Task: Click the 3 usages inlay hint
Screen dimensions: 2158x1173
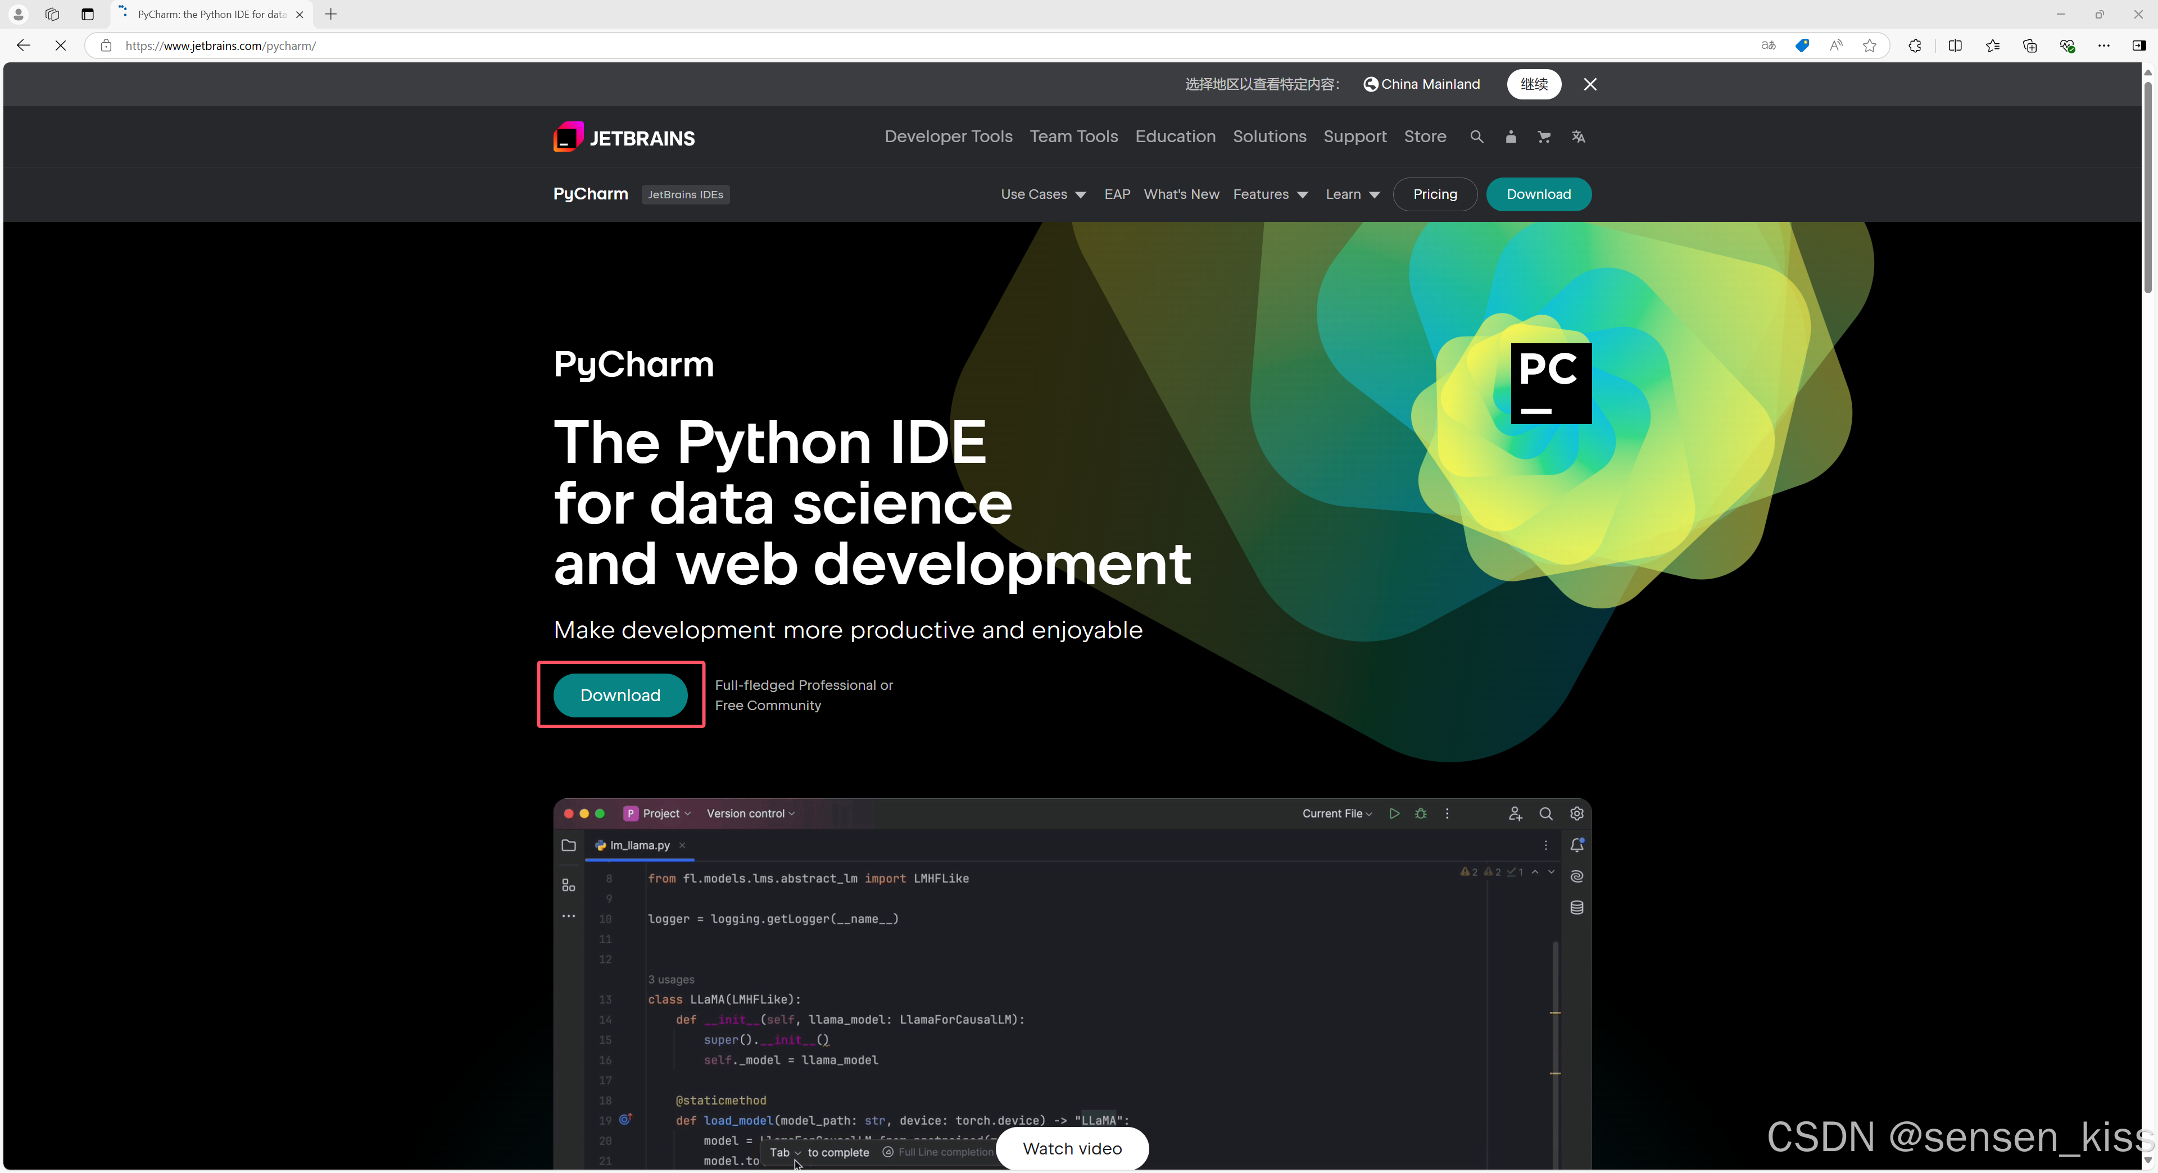Action: point(671,979)
